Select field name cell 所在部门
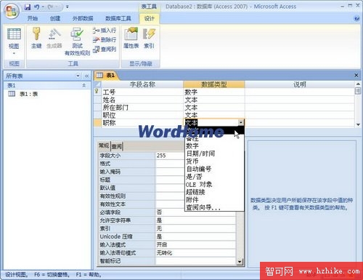The width and height of the screenshot is (363, 280). pyautogui.click(x=142, y=108)
